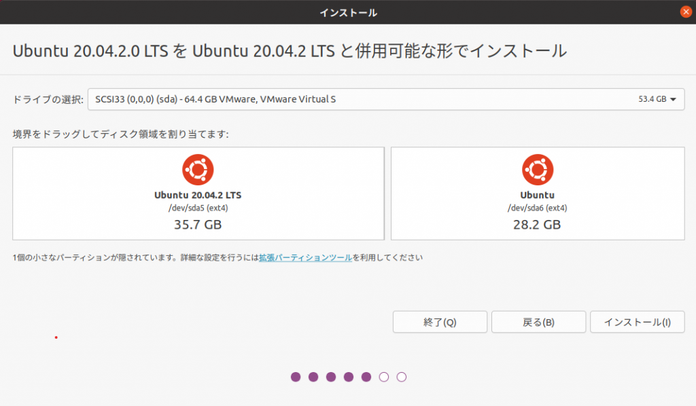Click the Ubuntu logo in the Ubuntu 20.04.2 LTS partition
Image resolution: width=696 pixels, height=406 pixels.
tap(198, 170)
